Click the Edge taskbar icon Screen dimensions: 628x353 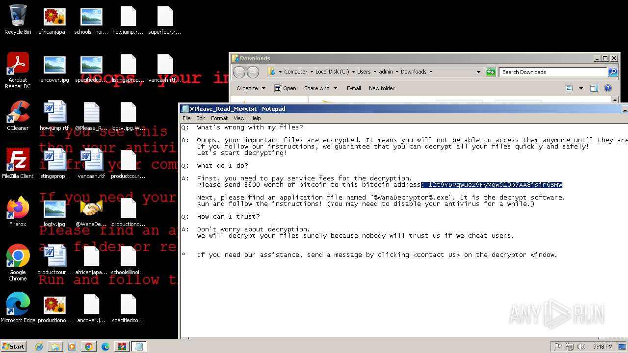(x=105, y=347)
